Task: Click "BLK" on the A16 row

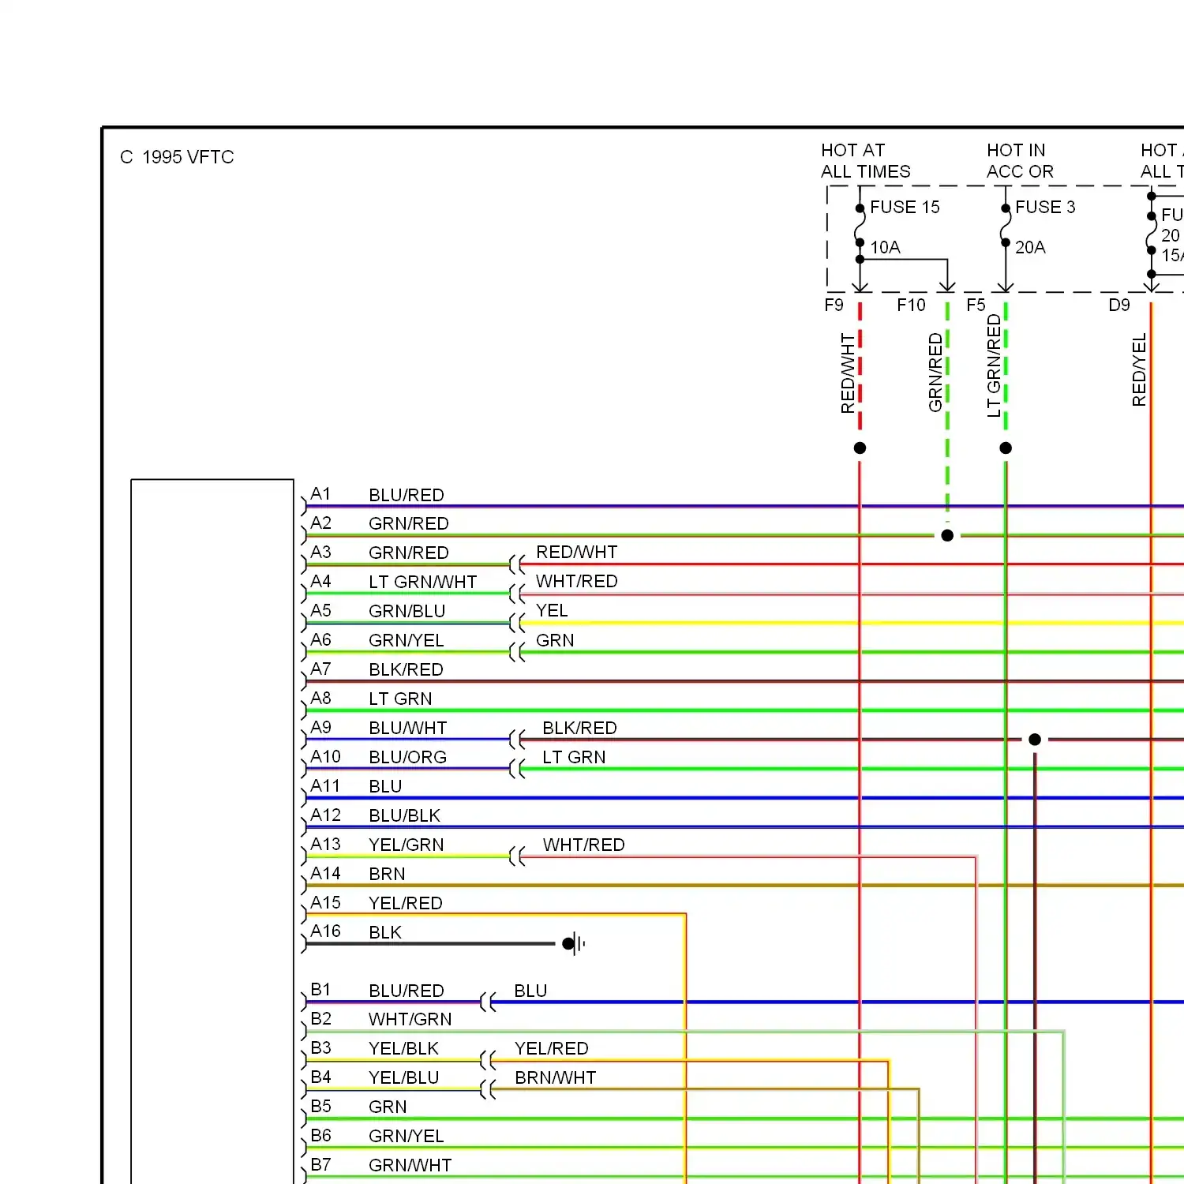Action: (x=385, y=932)
